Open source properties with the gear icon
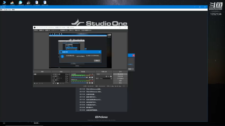This screenshot has height=126, width=225. [58, 83]
